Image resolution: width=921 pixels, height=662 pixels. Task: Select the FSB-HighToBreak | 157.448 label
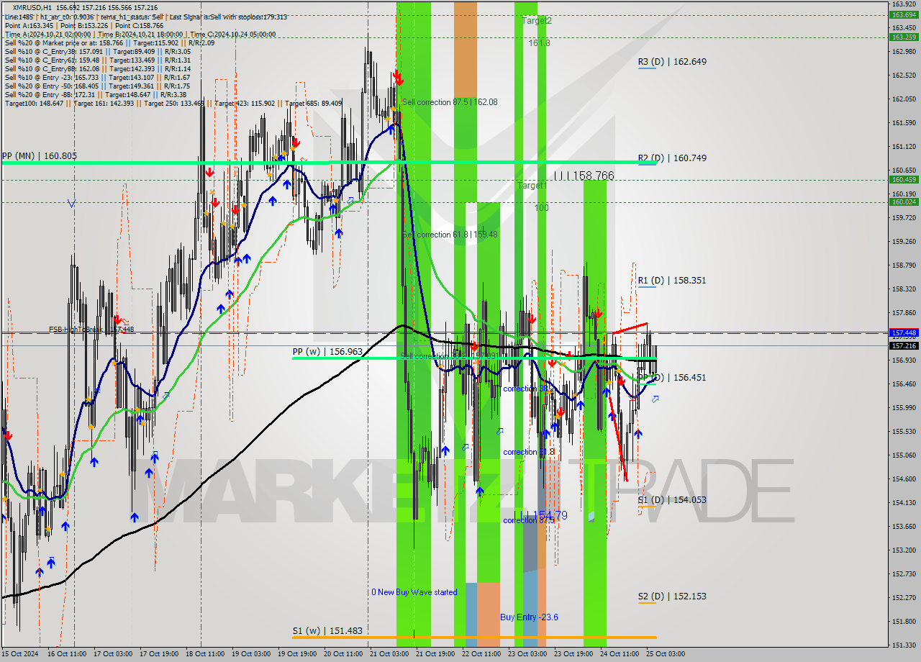pos(91,330)
